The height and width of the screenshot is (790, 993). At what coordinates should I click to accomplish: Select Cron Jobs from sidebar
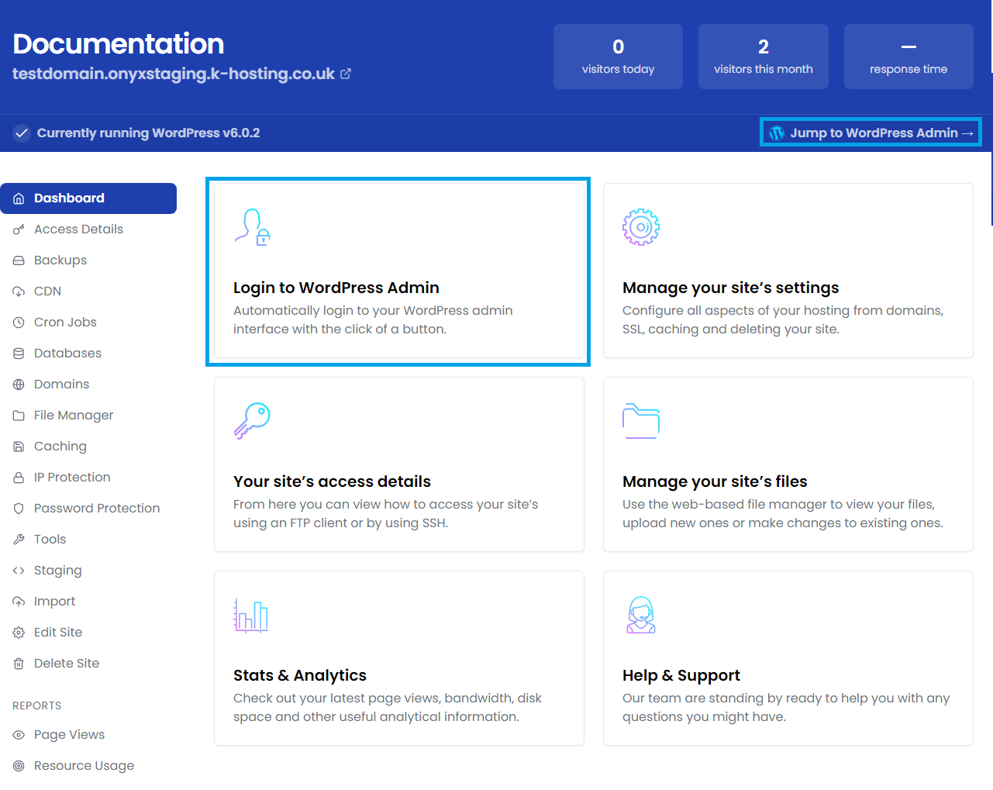(x=88, y=323)
